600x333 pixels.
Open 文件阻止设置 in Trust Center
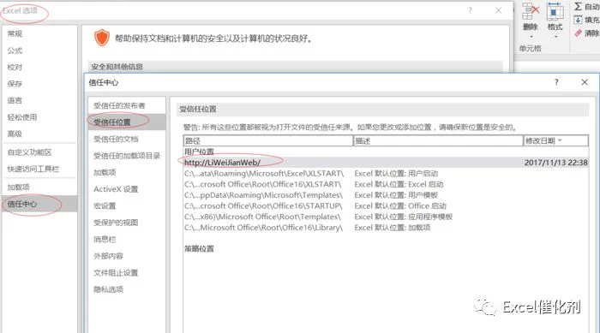coord(127,273)
